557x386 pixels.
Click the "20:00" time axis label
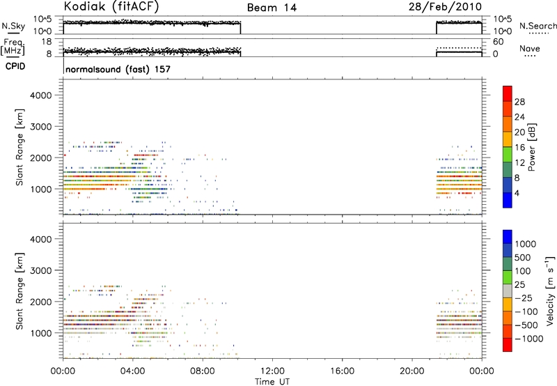[412, 371]
